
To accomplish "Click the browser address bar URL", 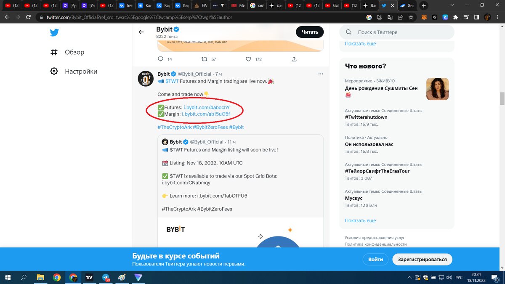I will [139, 18].
